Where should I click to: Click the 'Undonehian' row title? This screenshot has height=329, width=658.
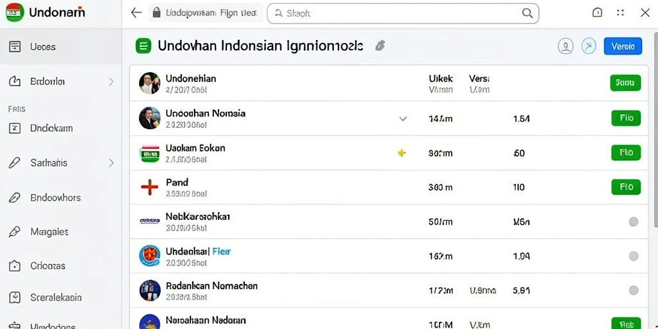coord(191,78)
